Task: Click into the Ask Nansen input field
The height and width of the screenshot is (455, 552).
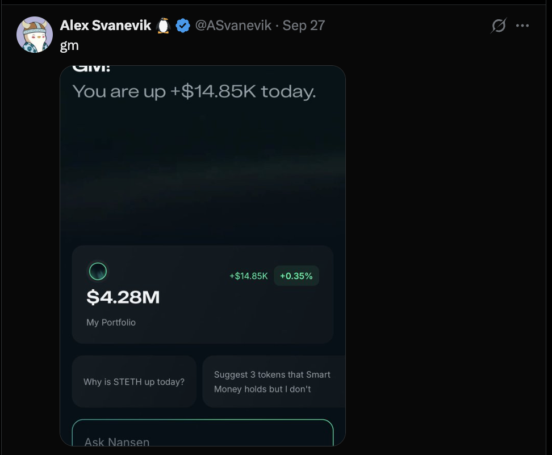Action: (x=202, y=433)
